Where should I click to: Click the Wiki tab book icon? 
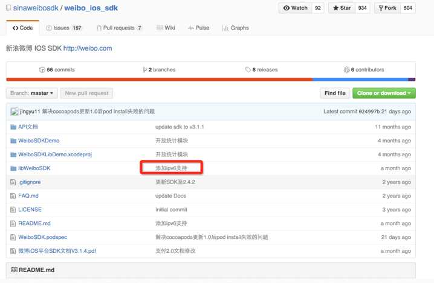(160, 28)
